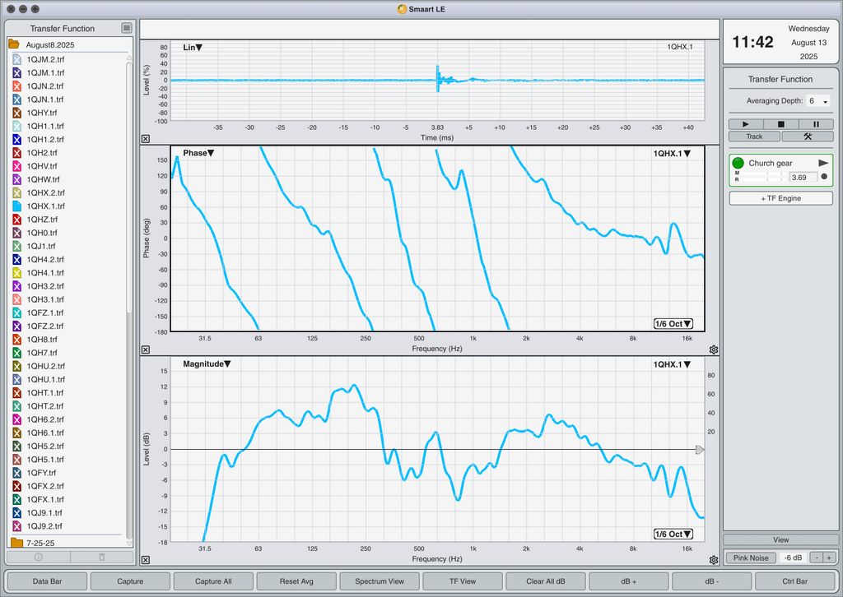This screenshot has width=843, height=597.
Task: Click Church gear play arrow
Action: (823, 163)
